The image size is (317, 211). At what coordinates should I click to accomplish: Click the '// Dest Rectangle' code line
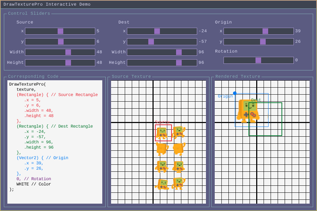pos(54,126)
